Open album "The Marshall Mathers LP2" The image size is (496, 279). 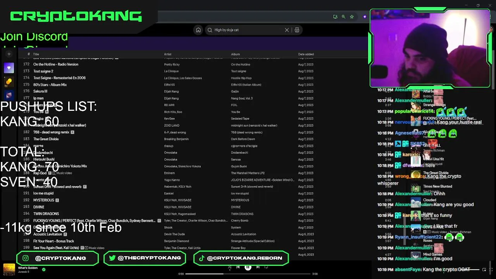[248, 173]
